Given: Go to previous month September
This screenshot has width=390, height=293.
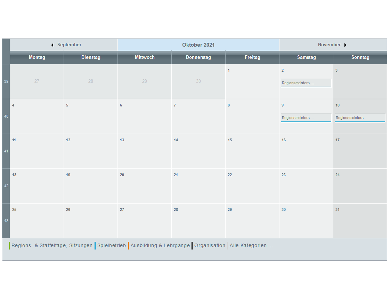Looking at the screenshot, I should [69, 45].
